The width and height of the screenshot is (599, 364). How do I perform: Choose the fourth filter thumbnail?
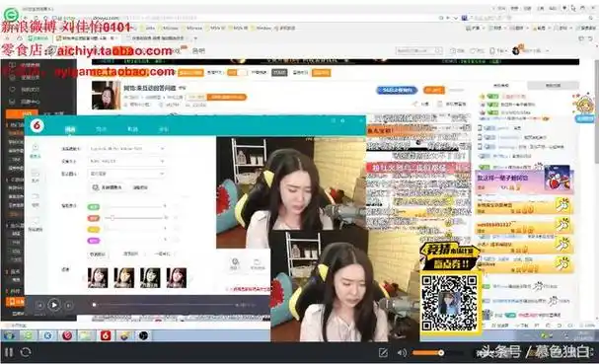point(177,277)
